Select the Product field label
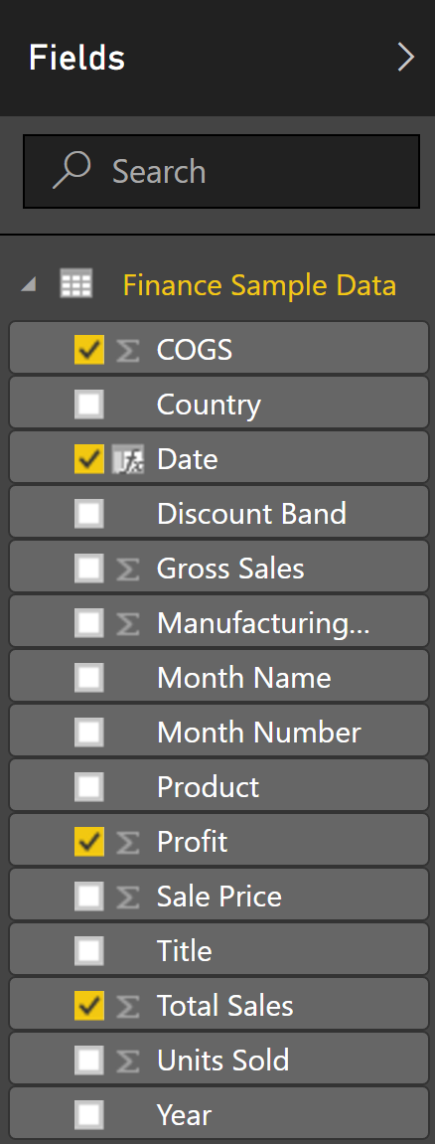Screen dimensions: 435x1144 click(208, 786)
